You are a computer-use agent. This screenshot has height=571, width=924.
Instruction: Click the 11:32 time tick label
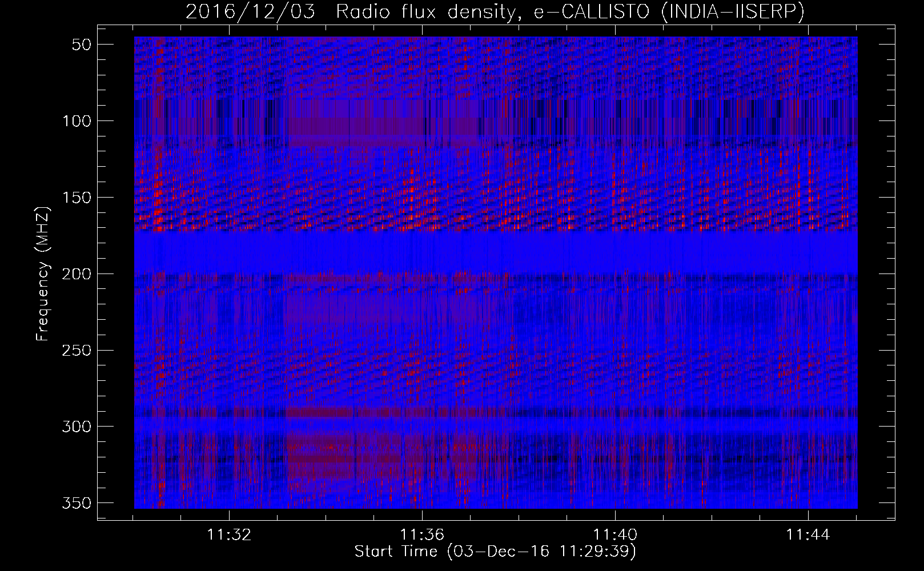click(x=229, y=535)
